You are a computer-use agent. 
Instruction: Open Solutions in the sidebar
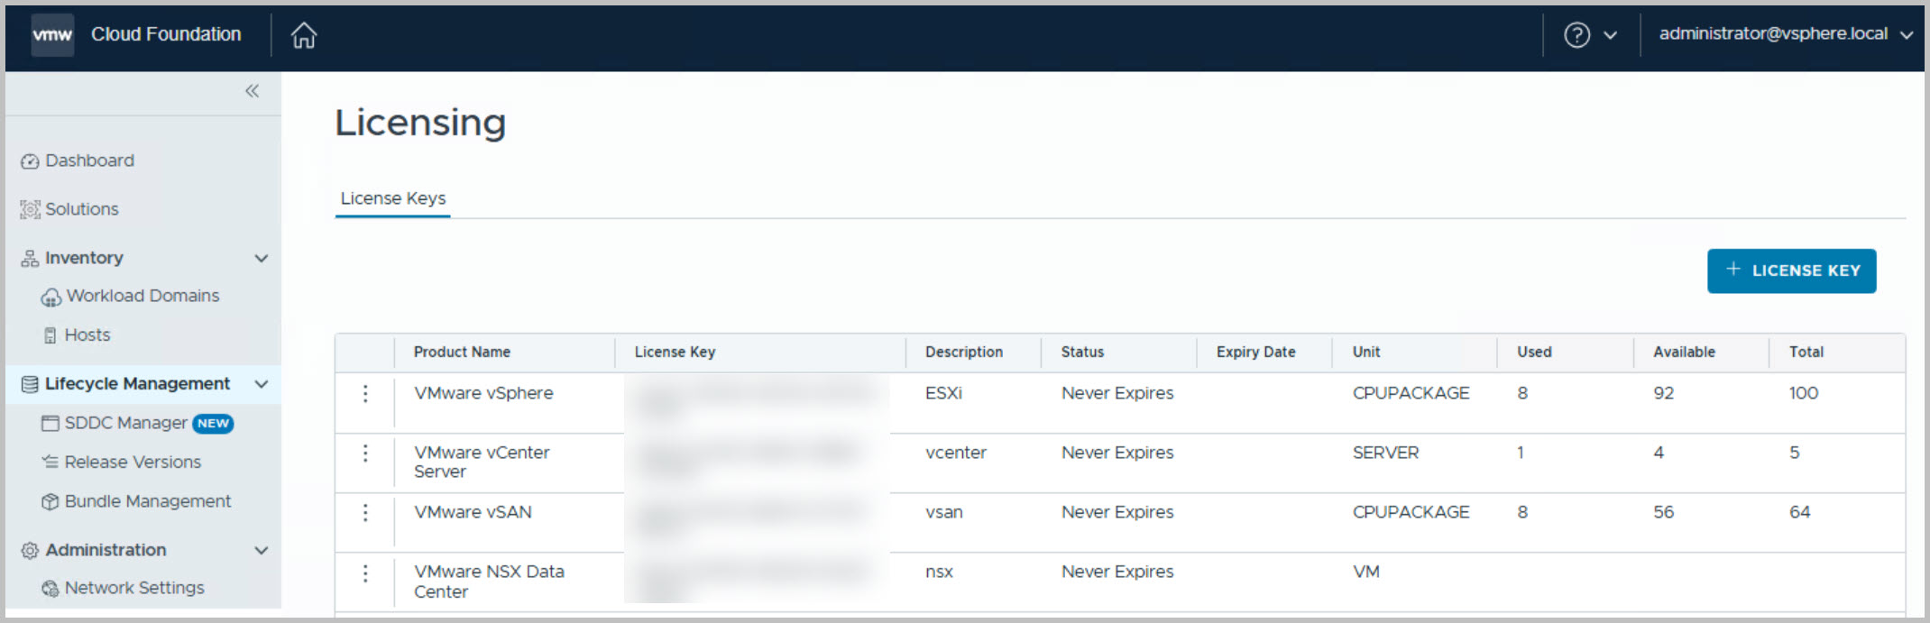point(82,209)
